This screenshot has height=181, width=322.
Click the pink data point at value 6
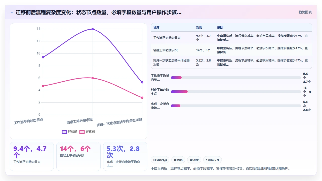(x=93, y=78)
